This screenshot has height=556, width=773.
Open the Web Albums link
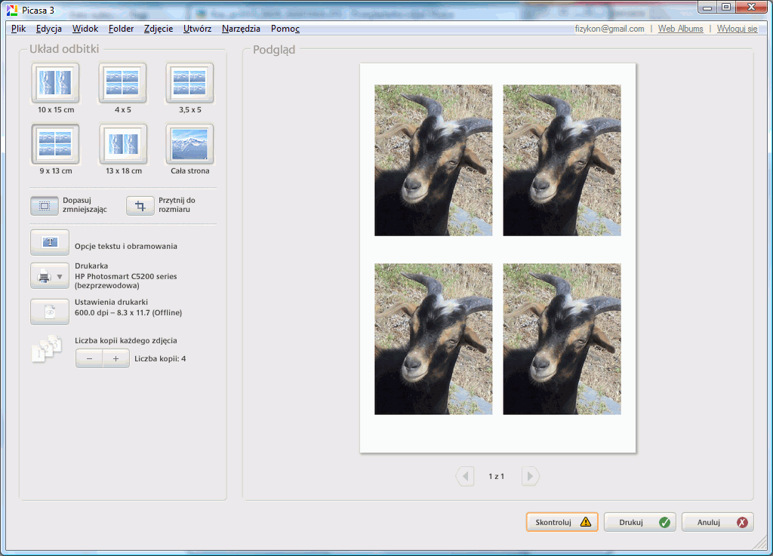pyautogui.click(x=680, y=29)
